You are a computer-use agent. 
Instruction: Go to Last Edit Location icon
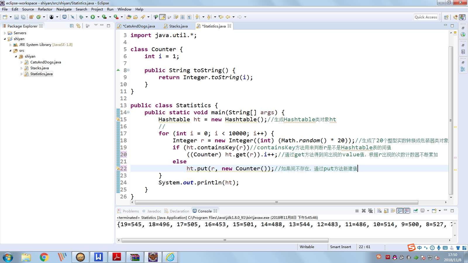click(221, 17)
